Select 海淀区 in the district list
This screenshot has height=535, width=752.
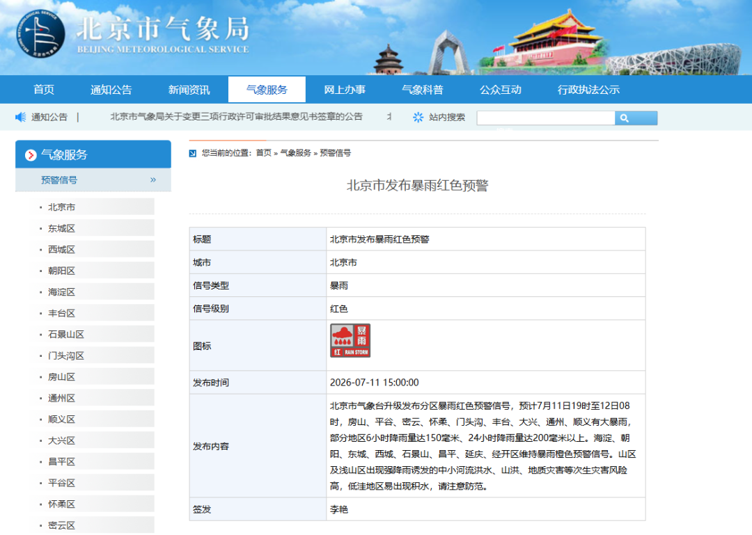tap(61, 292)
